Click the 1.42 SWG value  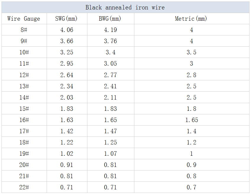pyautogui.click(x=67, y=131)
